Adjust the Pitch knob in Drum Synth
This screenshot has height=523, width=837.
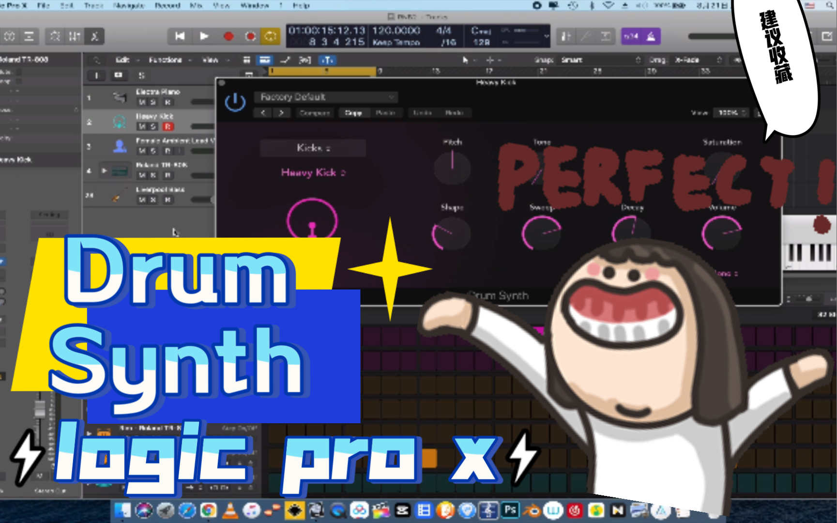pyautogui.click(x=452, y=169)
